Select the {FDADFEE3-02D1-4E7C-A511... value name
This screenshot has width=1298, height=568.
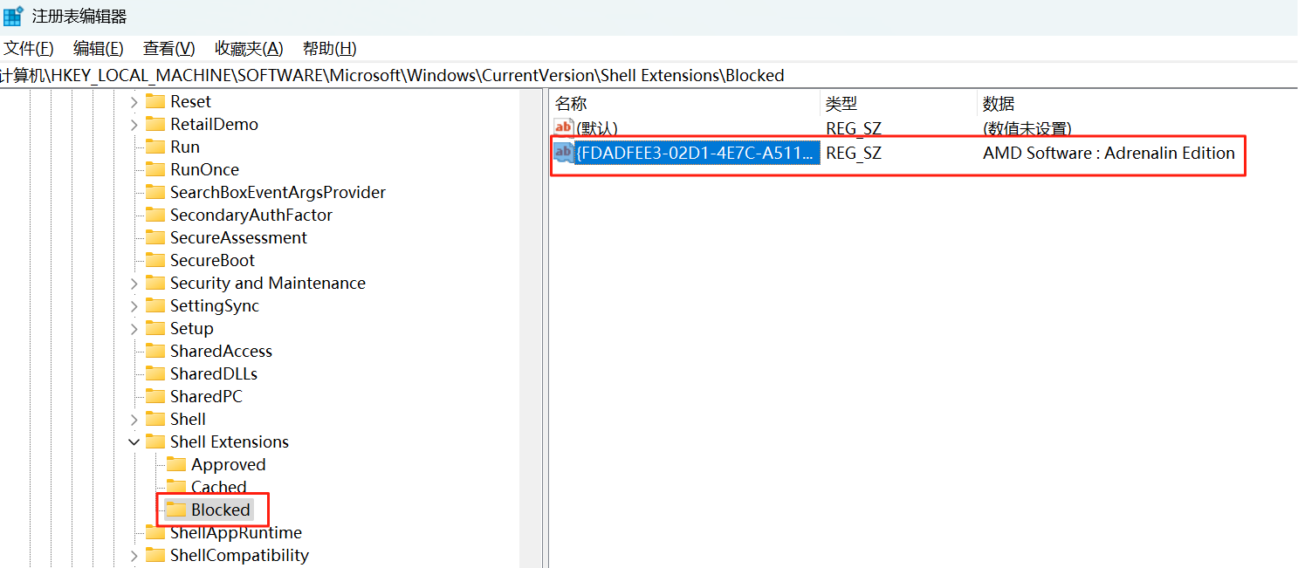coord(697,153)
